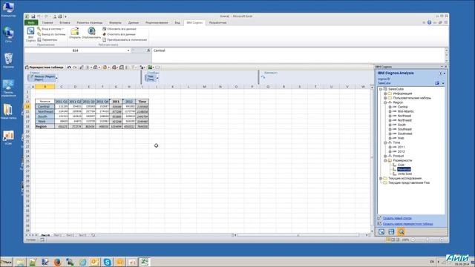Image resolution: width=475 pixels, height=267 pixels.
Task: Switch to the Review (Рецензирование) tab
Action: point(157,23)
